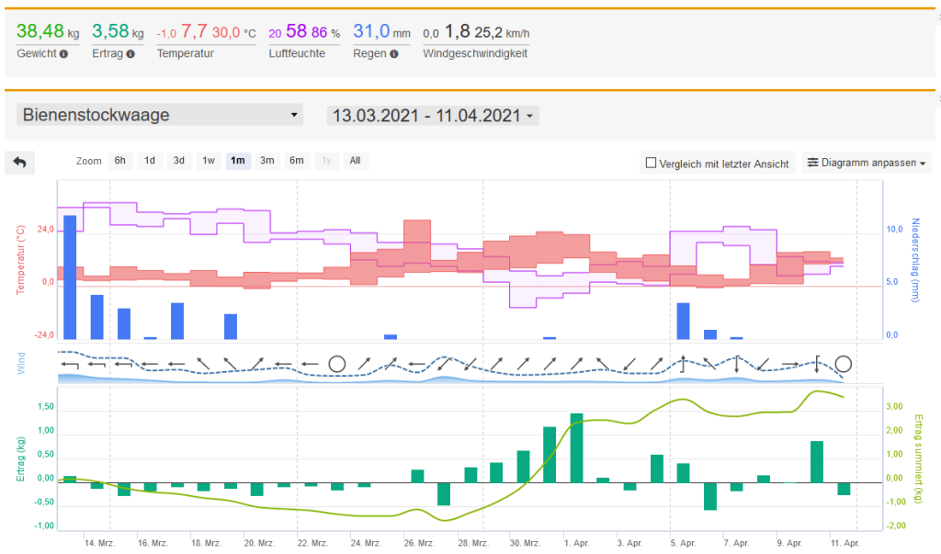Click the info icon next to Ertrag
The height and width of the screenshot is (554, 941).
pos(130,54)
